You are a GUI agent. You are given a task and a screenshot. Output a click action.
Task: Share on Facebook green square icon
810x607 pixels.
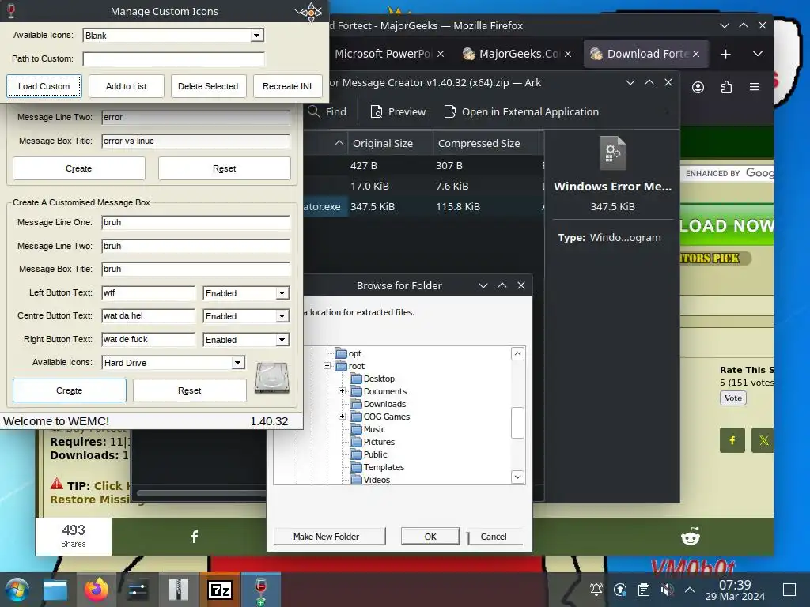click(x=732, y=440)
